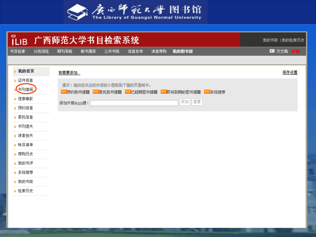Screen dimensions: 316x237
Task: Open 读者荐购 in the nav bar
Action: [x=159, y=51]
